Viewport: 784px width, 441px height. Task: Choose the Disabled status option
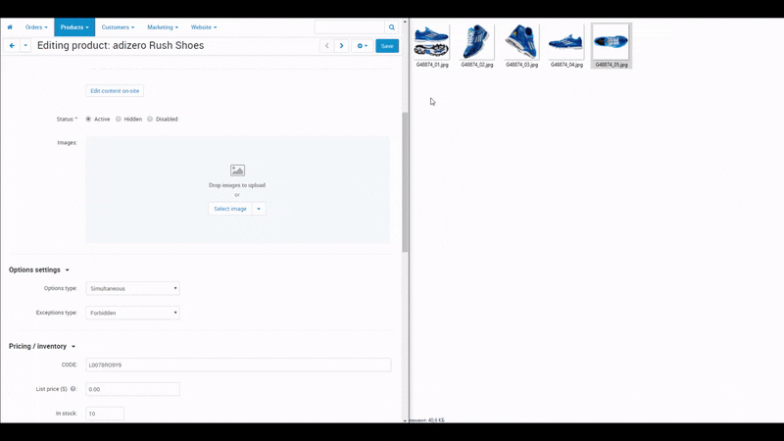click(x=150, y=119)
